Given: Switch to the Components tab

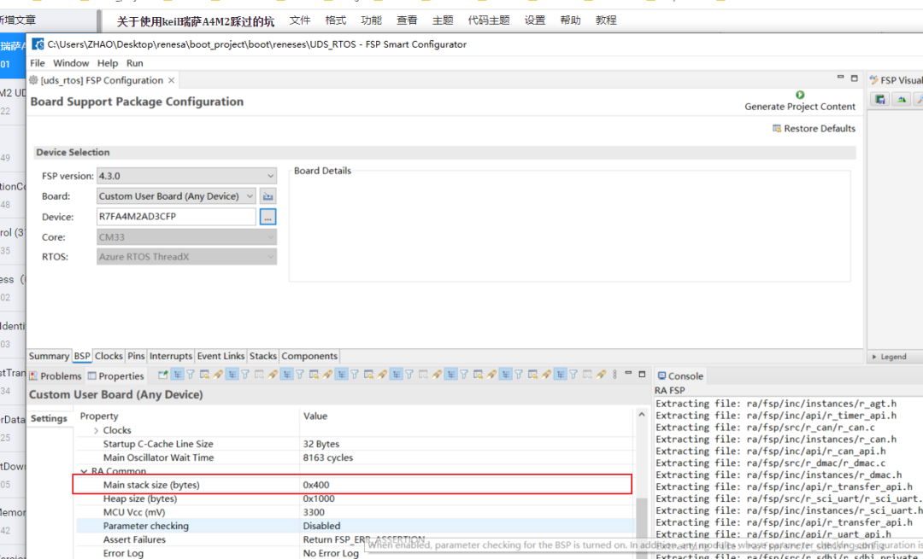Looking at the screenshot, I should pyautogui.click(x=309, y=356).
